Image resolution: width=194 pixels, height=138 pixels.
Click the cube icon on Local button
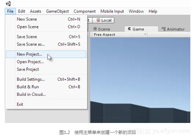coord(98,20)
